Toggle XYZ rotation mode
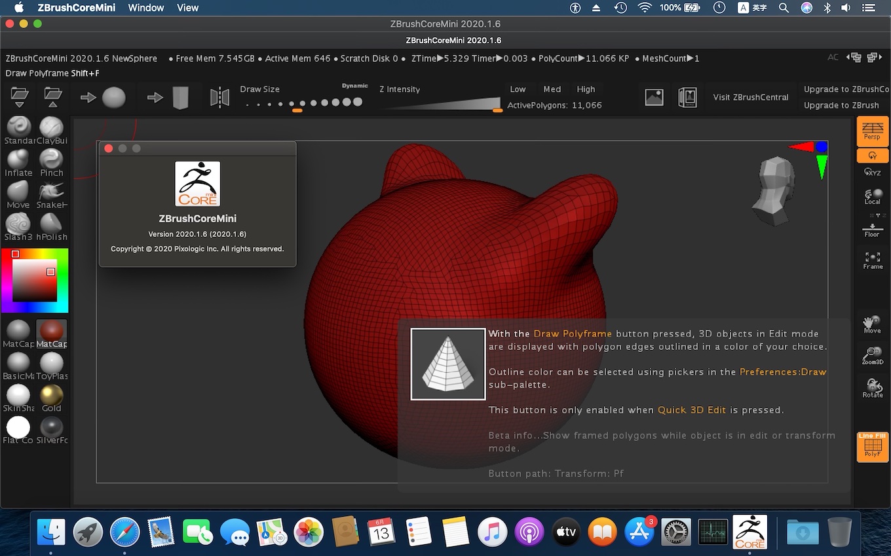The width and height of the screenshot is (891, 556). click(x=873, y=171)
